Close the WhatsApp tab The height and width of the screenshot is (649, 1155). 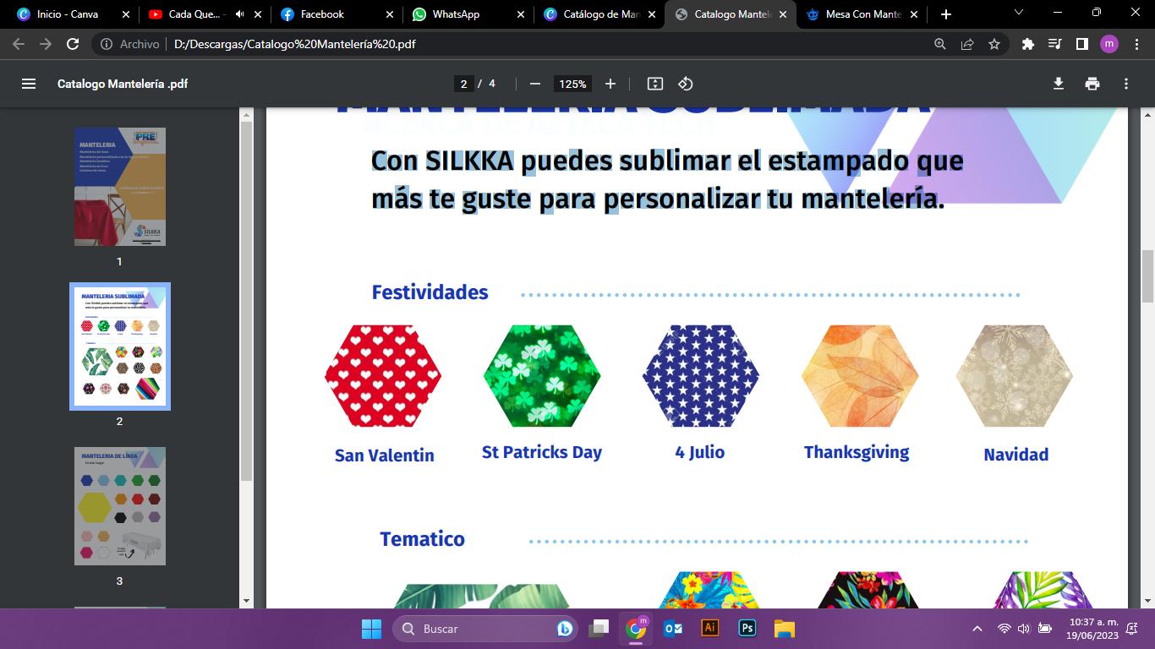[x=522, y=14]
